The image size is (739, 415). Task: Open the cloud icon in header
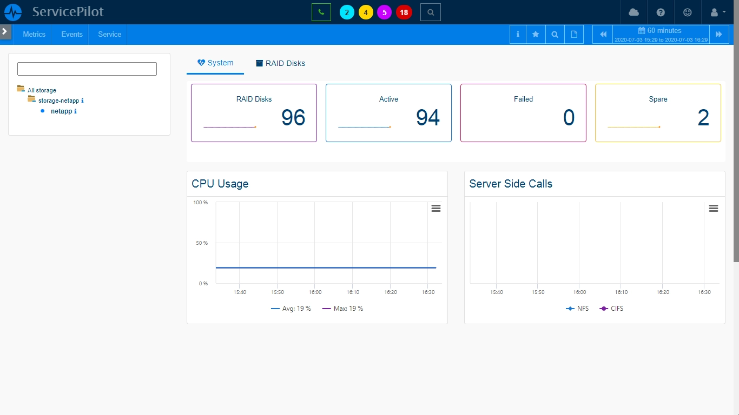pyautogui.click(x=634, y=12)
